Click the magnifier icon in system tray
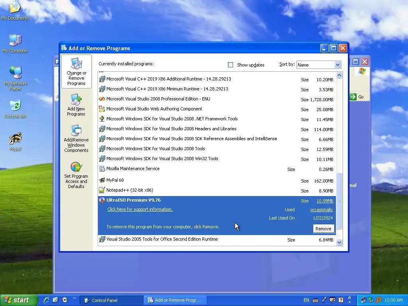Viewport: 408px width, 306px height. [379, 300]
